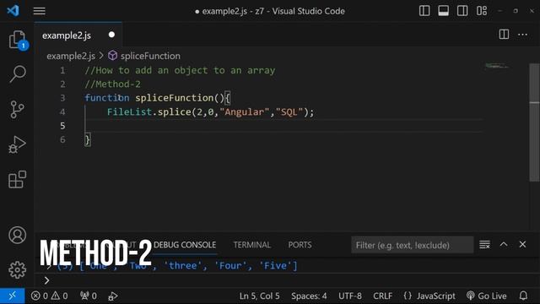Open the Customize Layout menu
This screenshot has height=304, width=540.
(482, 11)
